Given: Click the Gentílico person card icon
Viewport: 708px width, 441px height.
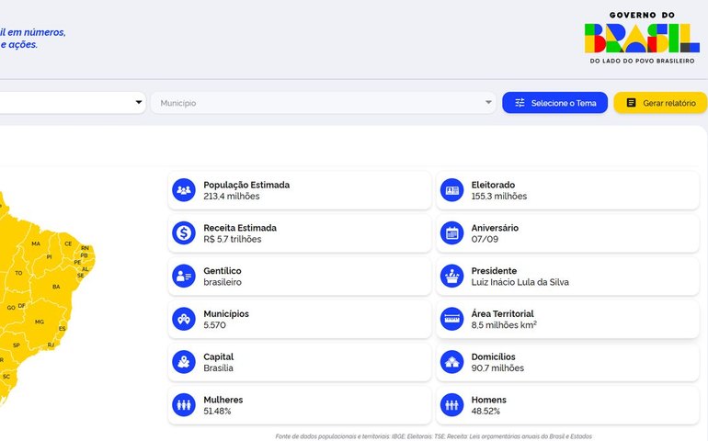Looking at the screenshot, I should (184, 276).
